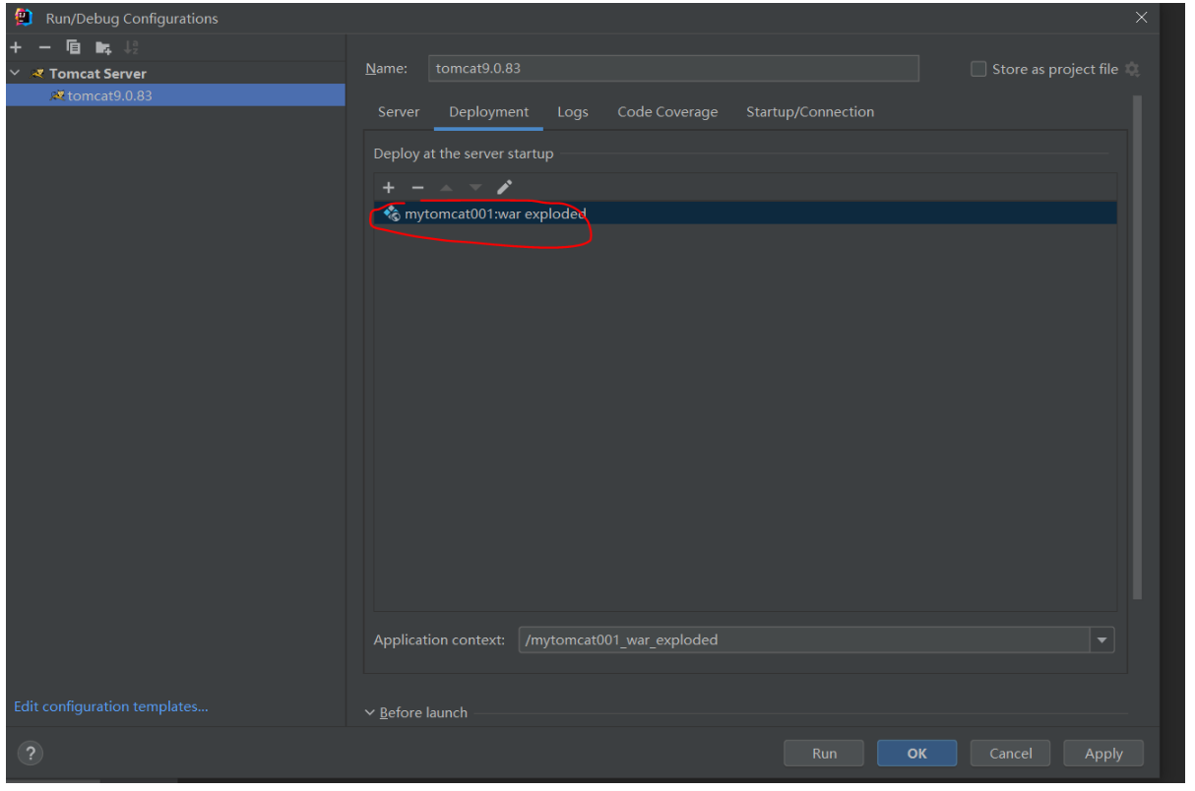The image size is (1195, 791).
Task: Open the Startup/Connection tab
Action: [810, 112]
